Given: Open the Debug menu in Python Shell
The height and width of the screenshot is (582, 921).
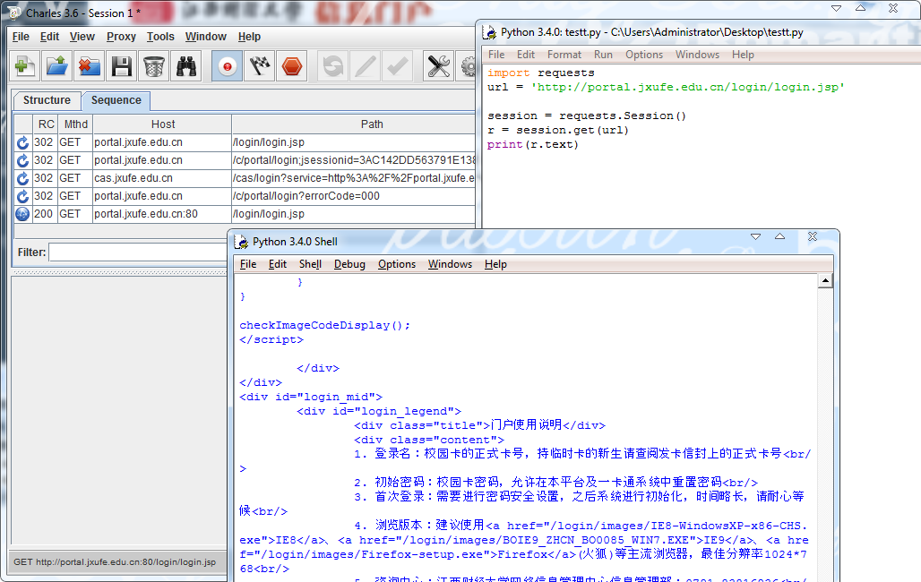Looking at the screenshot, I should [x=349, y=264].
